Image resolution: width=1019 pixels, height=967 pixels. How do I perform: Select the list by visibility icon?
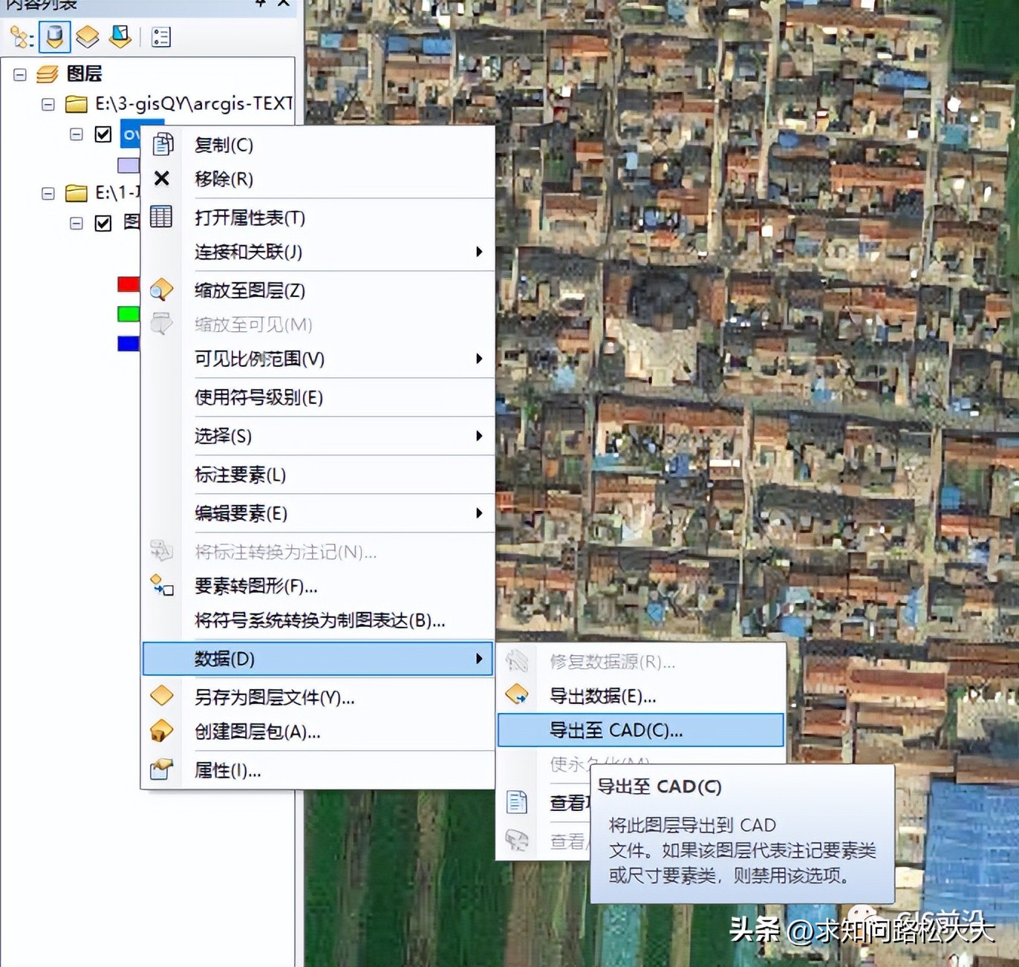(89, 36)
